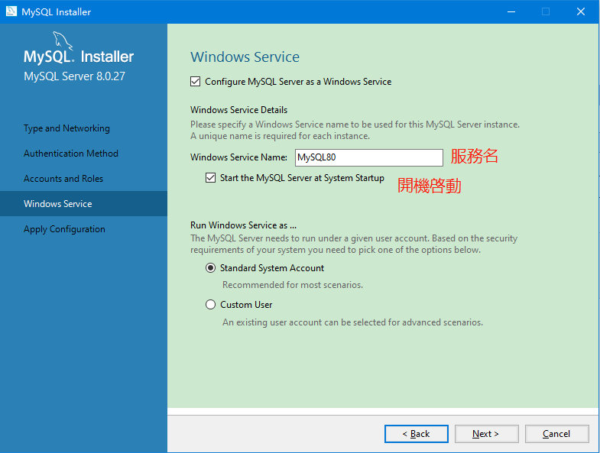Click the existing user account description text
Screen dimensions: 600x453
point(353,322)
